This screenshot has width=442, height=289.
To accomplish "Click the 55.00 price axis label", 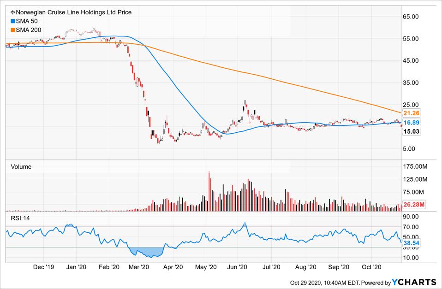I will click(x=411, y=39).
